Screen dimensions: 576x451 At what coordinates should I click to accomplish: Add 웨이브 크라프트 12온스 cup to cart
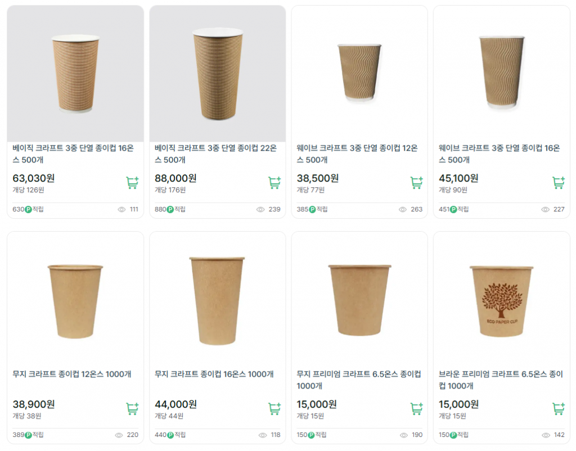(x=417, y=183)
